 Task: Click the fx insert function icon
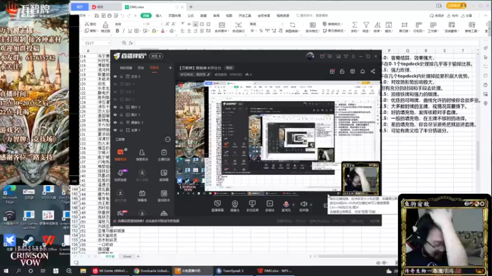coord(131,43)
